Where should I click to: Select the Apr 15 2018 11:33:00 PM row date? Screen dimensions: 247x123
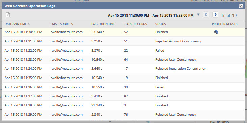click(x=23, y=60)
